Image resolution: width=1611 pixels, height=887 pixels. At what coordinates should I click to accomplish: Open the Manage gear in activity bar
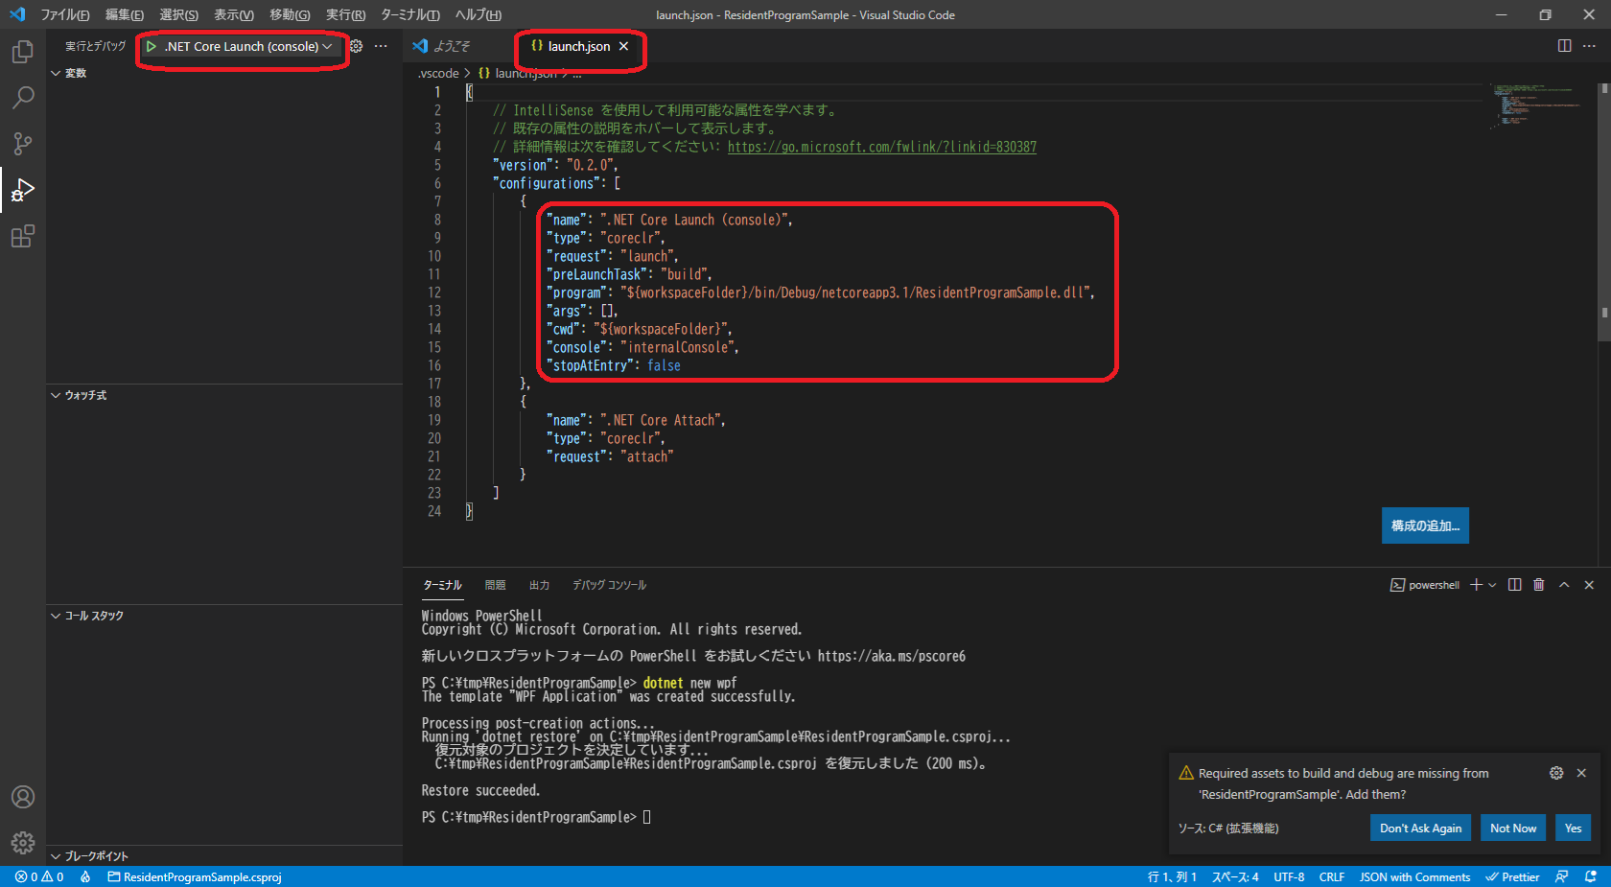click(x=23, y=843)
